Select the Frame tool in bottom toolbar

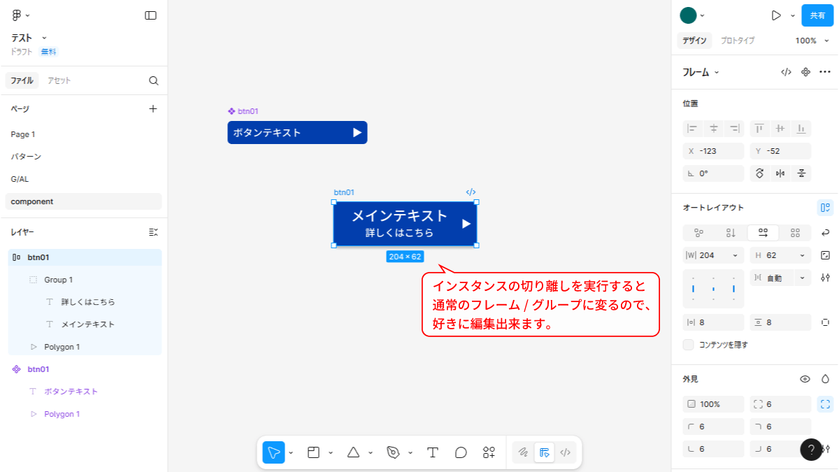313,452
